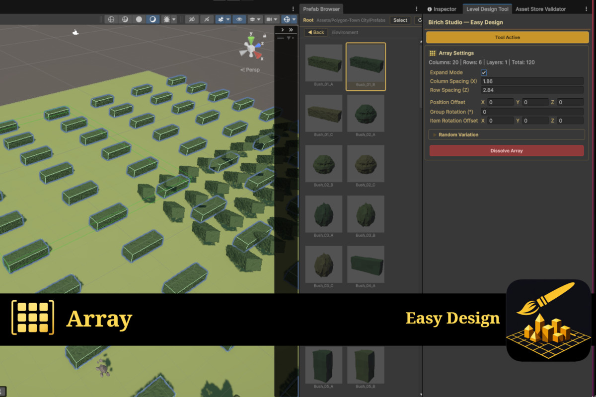Select the wireframe globe draw mode icon
The height and width of the screenshot is (397, 596).
111,19
